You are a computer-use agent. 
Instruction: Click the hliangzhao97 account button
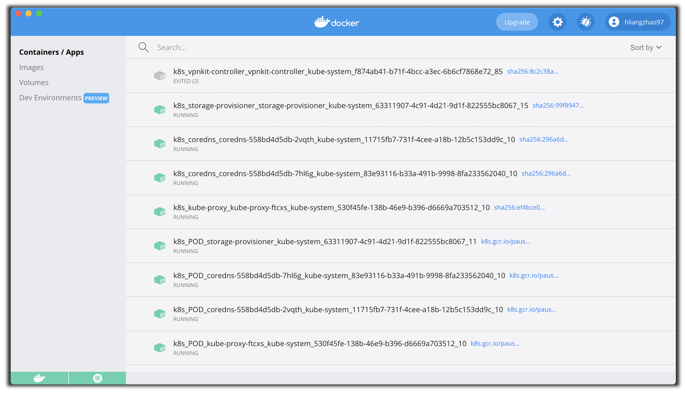637,22
